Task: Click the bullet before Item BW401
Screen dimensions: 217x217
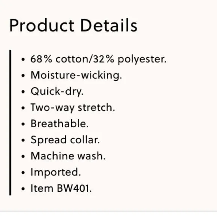Action: coord(23,189)
